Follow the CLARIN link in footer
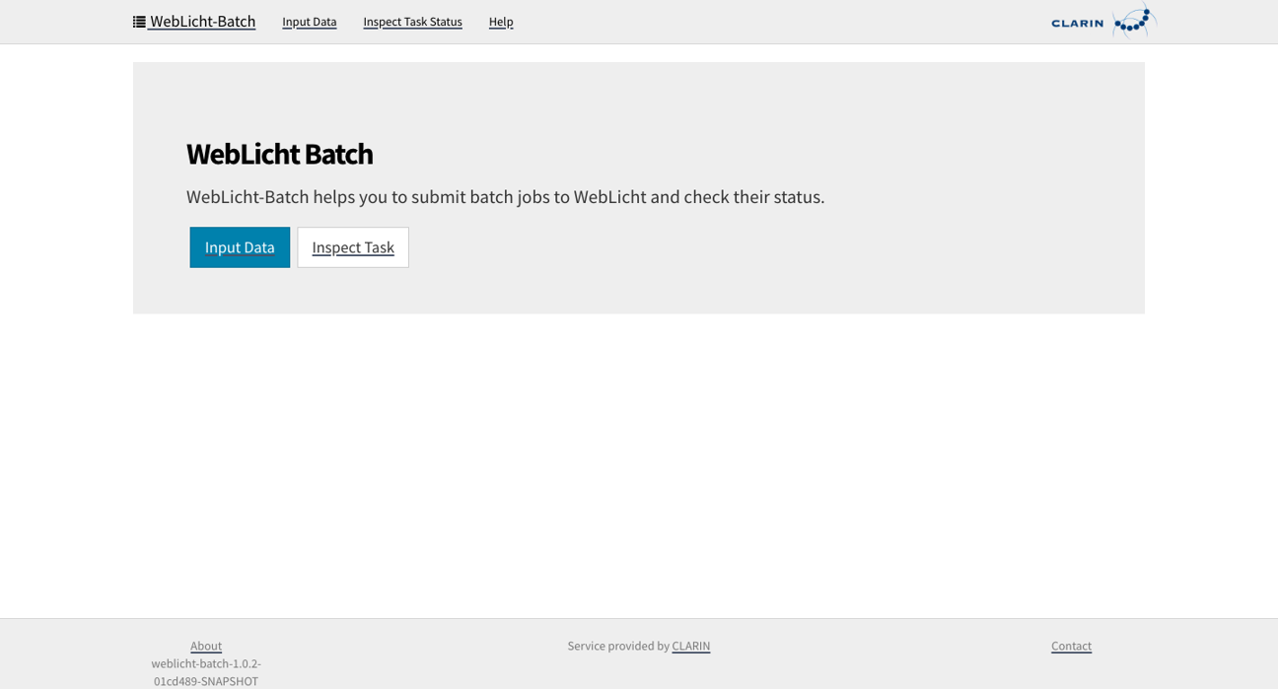This screenshot has width=1278, height=689. pos(690,646)
